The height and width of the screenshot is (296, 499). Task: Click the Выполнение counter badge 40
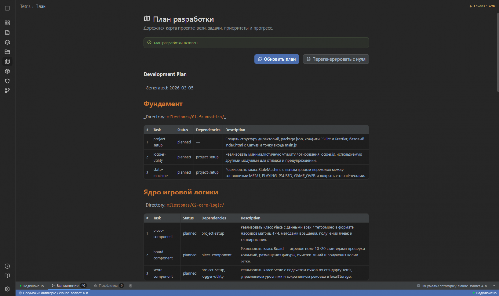[x=83, y=285]
